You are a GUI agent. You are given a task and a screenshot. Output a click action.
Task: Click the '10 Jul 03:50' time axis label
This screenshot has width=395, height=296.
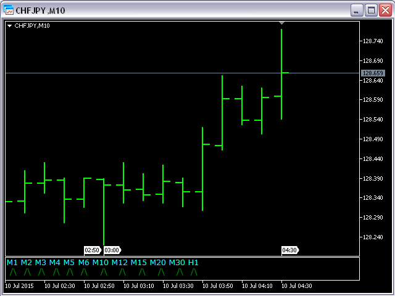(218, 286)
